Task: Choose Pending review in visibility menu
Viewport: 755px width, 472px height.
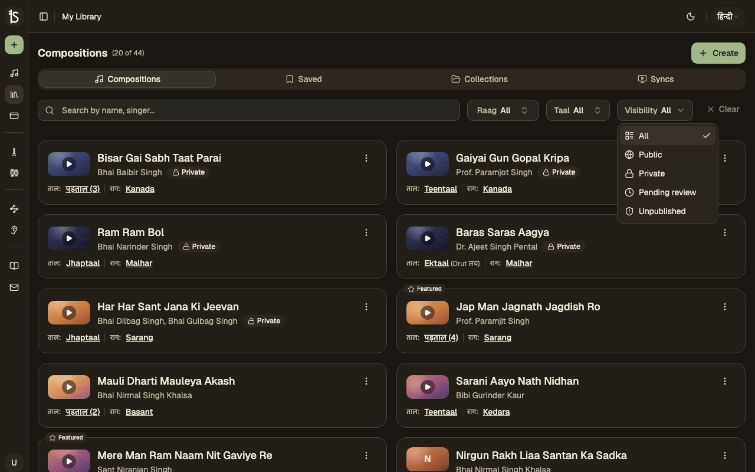Action: (668, 192)
